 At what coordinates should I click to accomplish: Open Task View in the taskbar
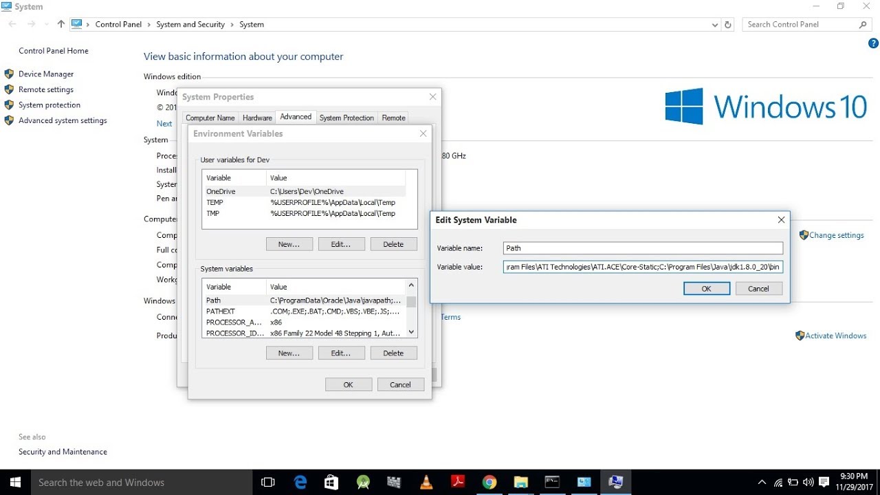pos(268,482)
